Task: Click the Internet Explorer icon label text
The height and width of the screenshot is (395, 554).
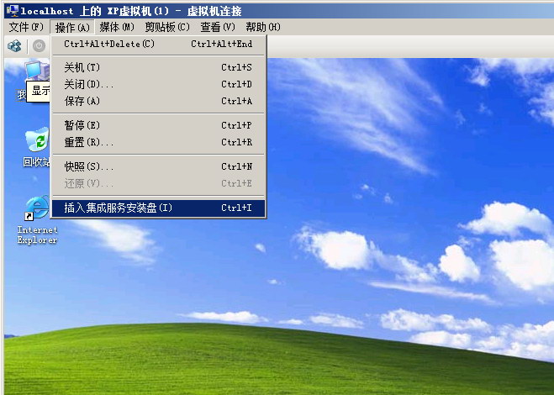Action: [38, 235]
